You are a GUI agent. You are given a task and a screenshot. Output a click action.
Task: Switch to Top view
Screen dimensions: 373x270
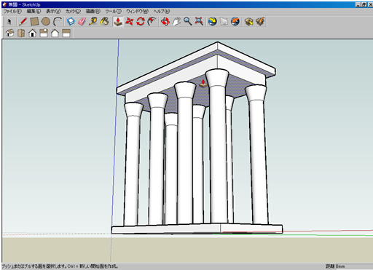point(21,33)
